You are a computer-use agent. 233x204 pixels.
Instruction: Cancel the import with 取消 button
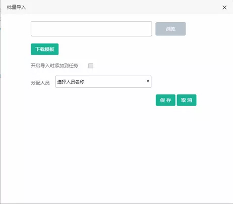point(187,100)
